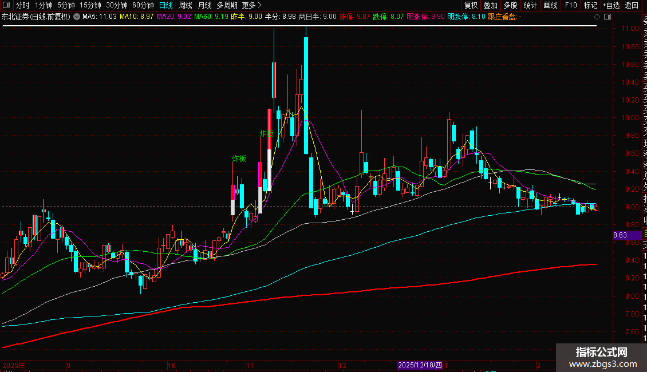Screen dimensions: 647x372
Task: Click the MA60: 9.19 indicator value
Action: pyautogui.click(x=211, y=17)
